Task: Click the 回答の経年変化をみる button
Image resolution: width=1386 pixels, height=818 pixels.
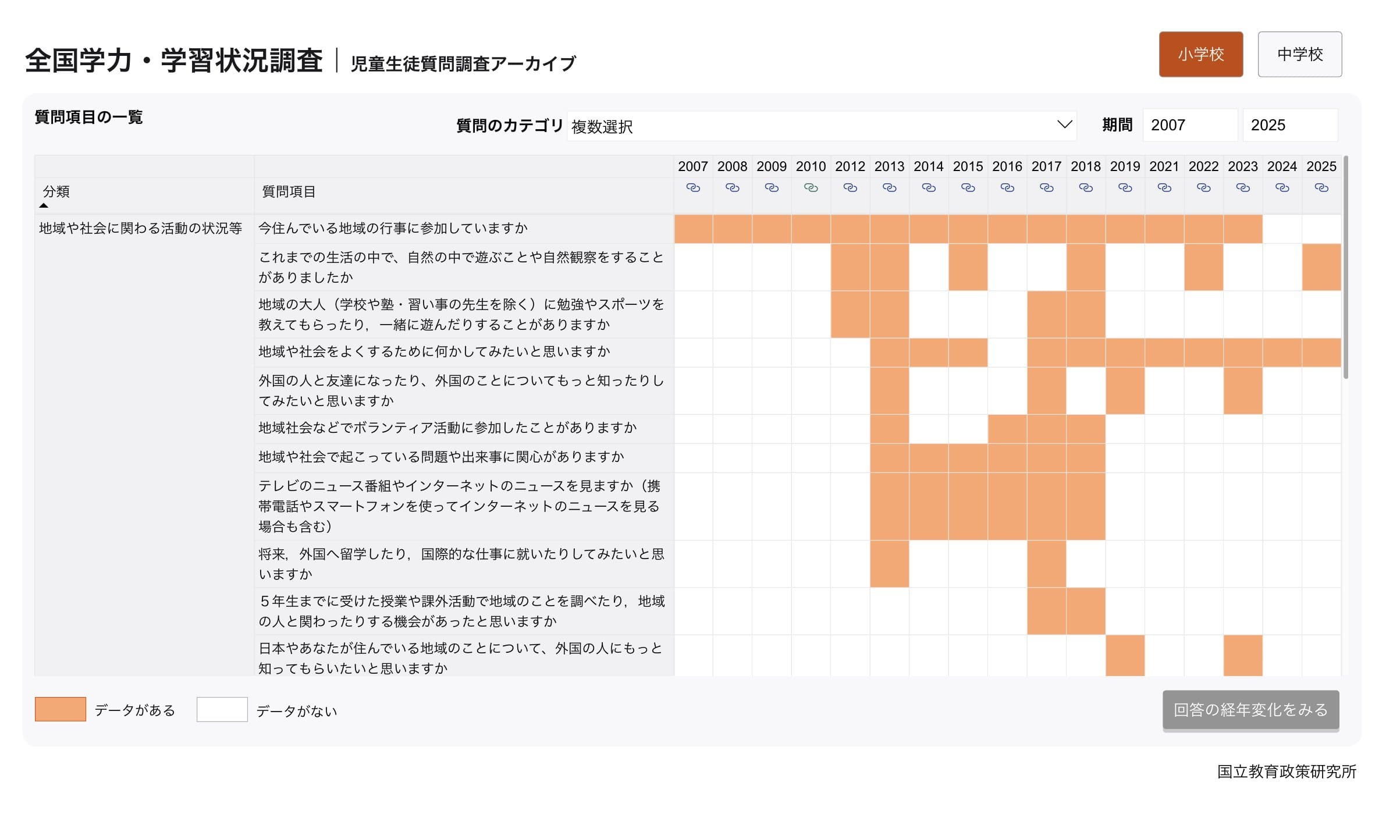Action: pos(1250,709)
